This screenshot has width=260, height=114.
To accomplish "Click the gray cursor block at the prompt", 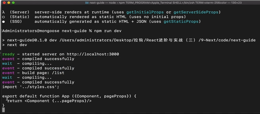I will pos(3,110).
